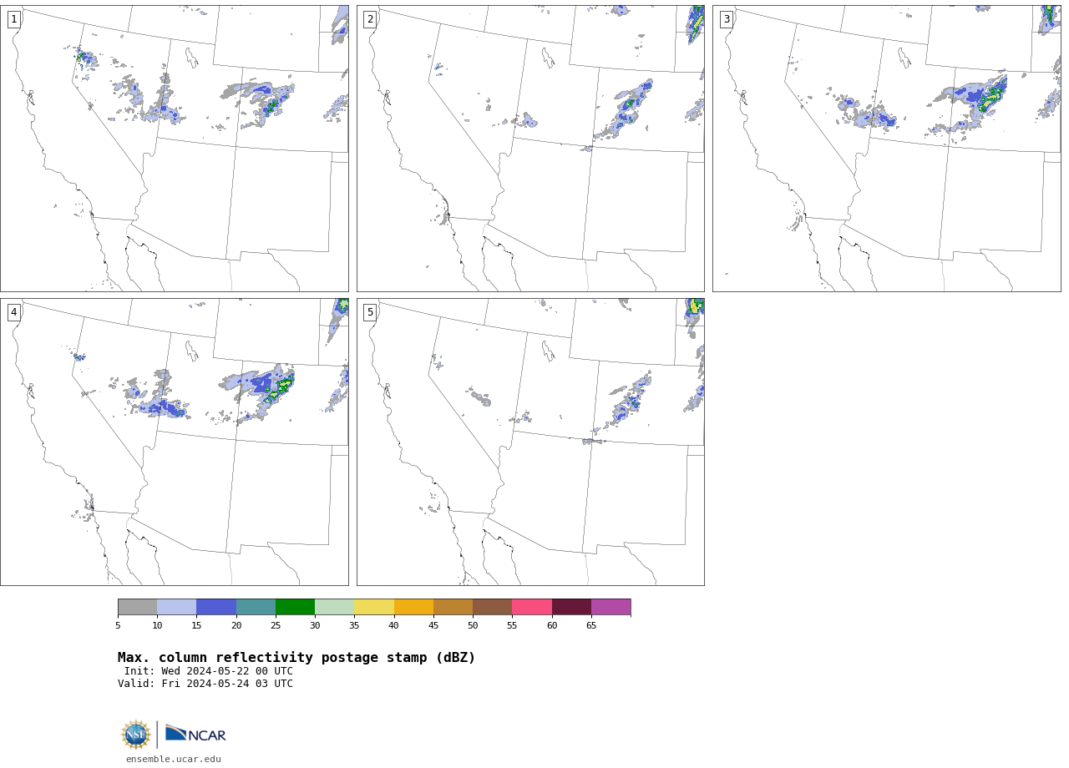Click colorbar tick label 5
Image resolution: width=1069 pixels, height=768 pixels.
(x=118, y=626)
